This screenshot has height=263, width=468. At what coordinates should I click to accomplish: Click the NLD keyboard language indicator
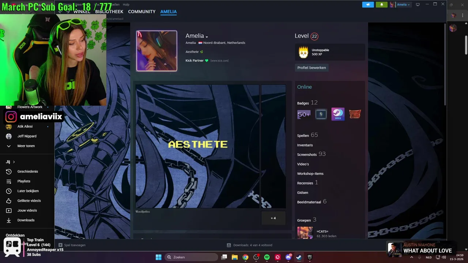click(x=429, y=257)
